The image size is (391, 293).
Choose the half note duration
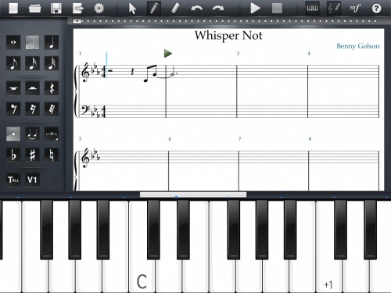(x=32, y=42)
